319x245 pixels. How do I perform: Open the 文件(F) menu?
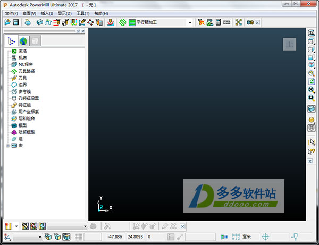tap(11, 13)
